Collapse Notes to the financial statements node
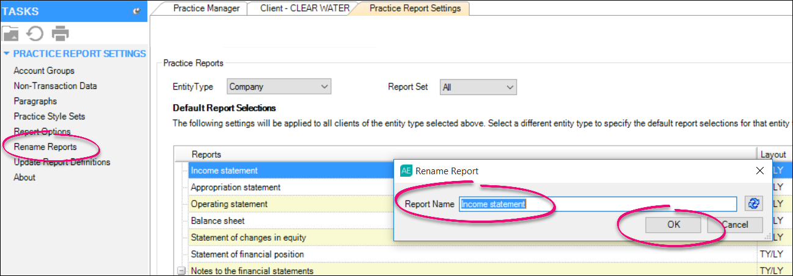The image size is (793, 276). click(x=181, y=271)
